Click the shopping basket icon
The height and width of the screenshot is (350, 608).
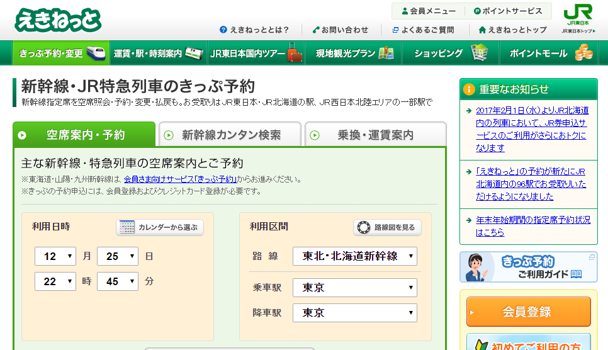(x=479, y=53)
